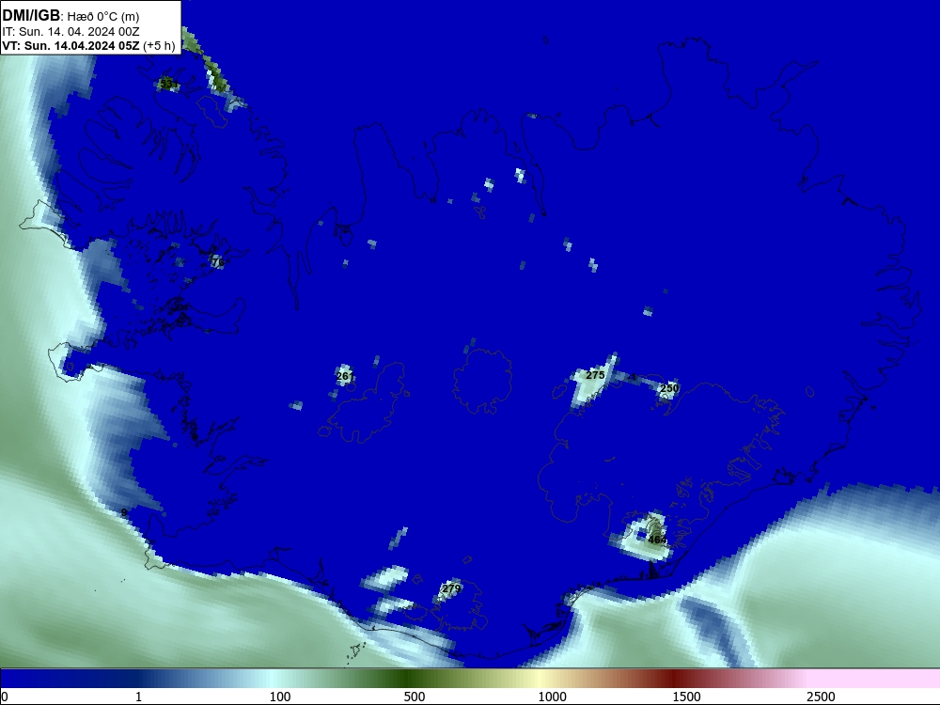This screenshot has width=940, height=705.
Task: Click the 275 value label on the map
Action: [595, 375]
